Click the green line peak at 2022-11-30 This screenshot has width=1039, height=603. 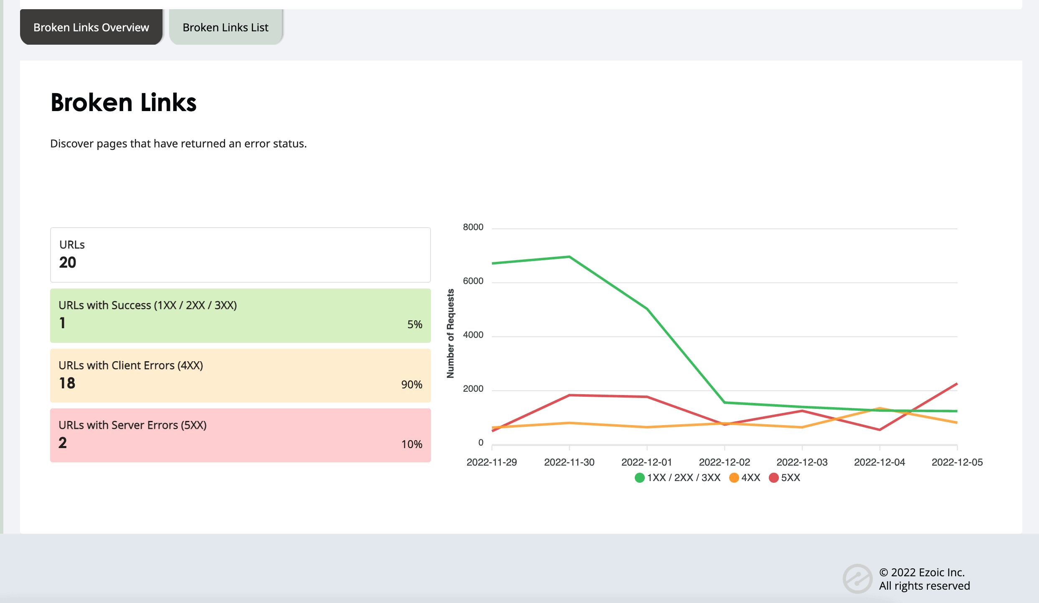[x=570, y=256]
